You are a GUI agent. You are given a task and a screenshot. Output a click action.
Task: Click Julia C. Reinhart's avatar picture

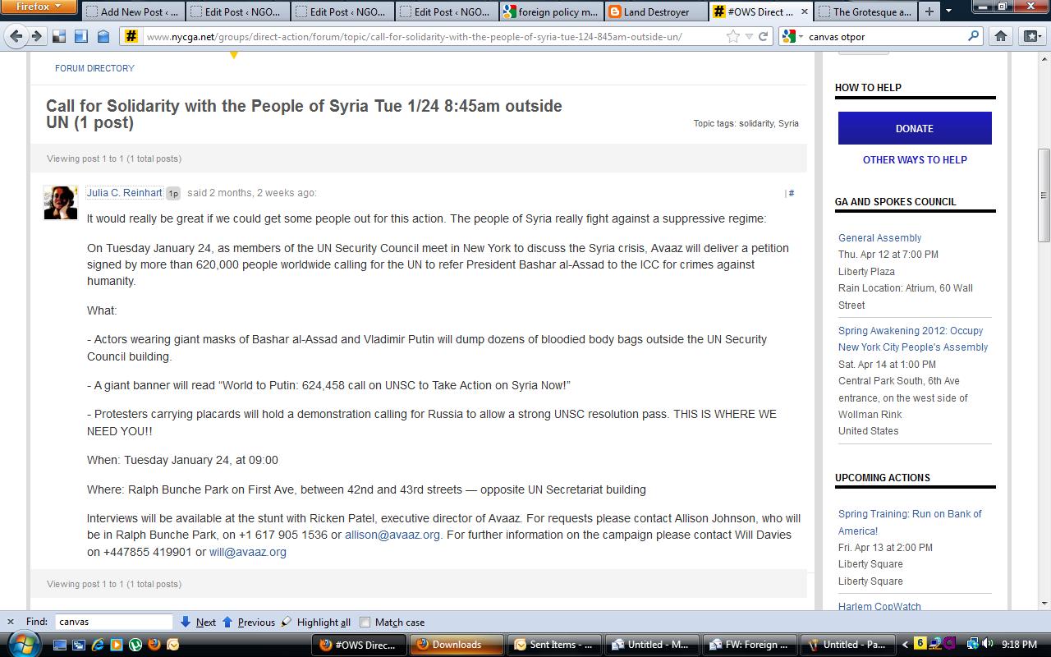coord(60,203)
